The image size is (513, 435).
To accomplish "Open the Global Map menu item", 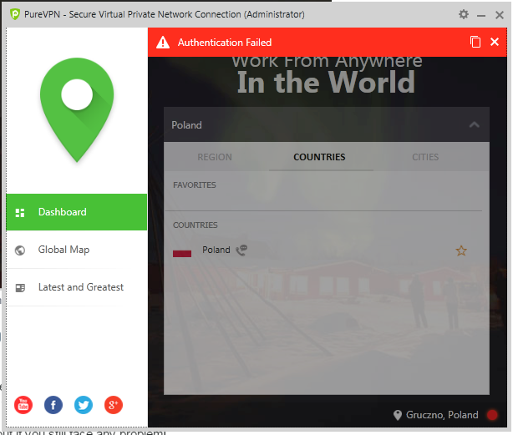I will tap(77, 250).
